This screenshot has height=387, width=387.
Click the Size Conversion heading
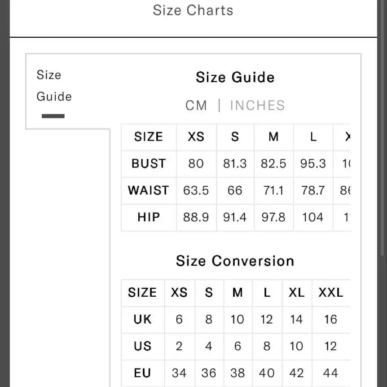pos(235,261)
